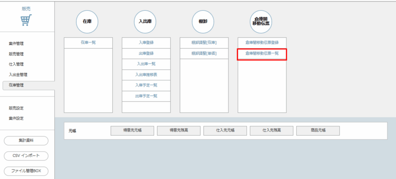Open the 入出庫推移表 link
This screenshot has width=396, height=179.
pyautogui.click(x=146, y=74)
